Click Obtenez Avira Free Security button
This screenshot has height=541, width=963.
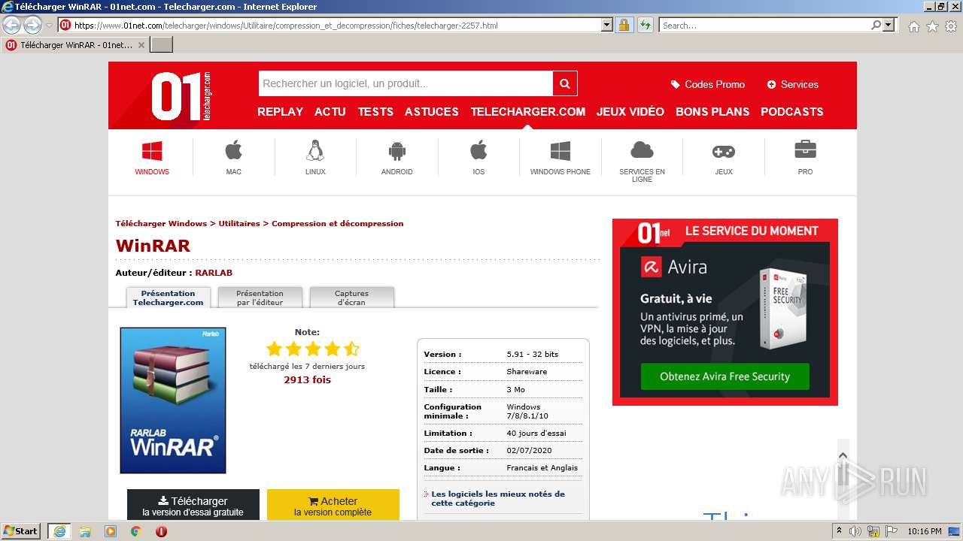point(725,376)
